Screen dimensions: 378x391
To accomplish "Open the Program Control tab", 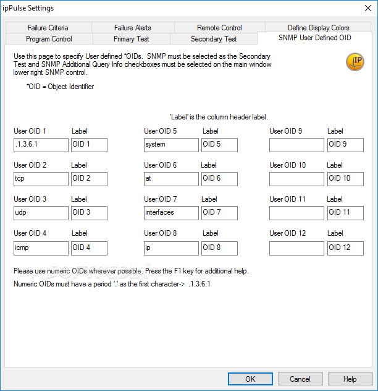I will click(x=49, y=38).
